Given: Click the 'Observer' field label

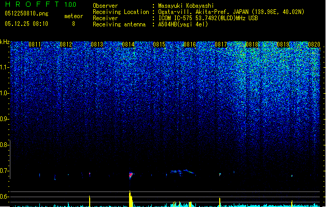Looking at the screenshot, I should 105,6.
